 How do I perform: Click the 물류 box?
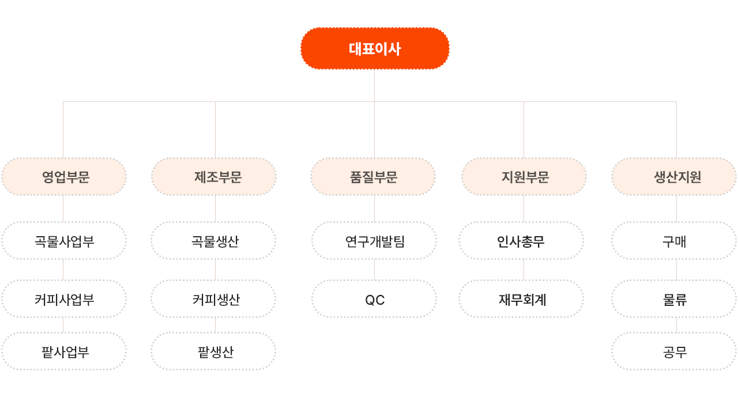point(674,299)
